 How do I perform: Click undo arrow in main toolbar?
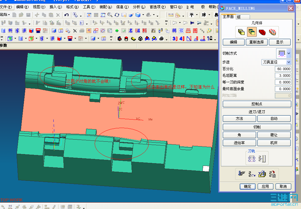(66, 15)
